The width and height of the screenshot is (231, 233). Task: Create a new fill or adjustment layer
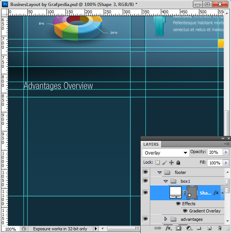click(189, 228)
